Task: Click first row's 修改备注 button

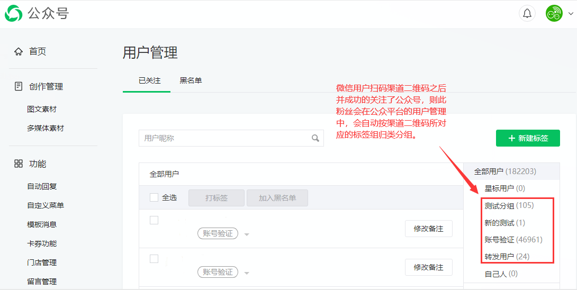Action: point(428,229)
